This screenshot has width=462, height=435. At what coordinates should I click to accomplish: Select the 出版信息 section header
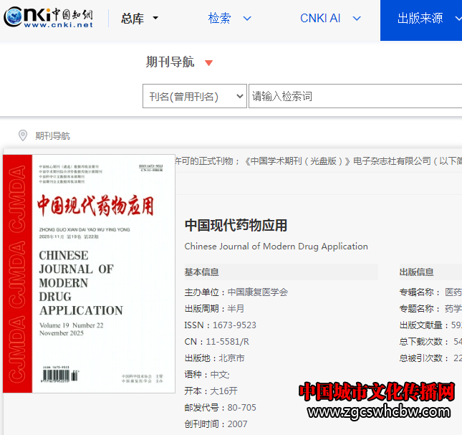click(x=416, y=272)
